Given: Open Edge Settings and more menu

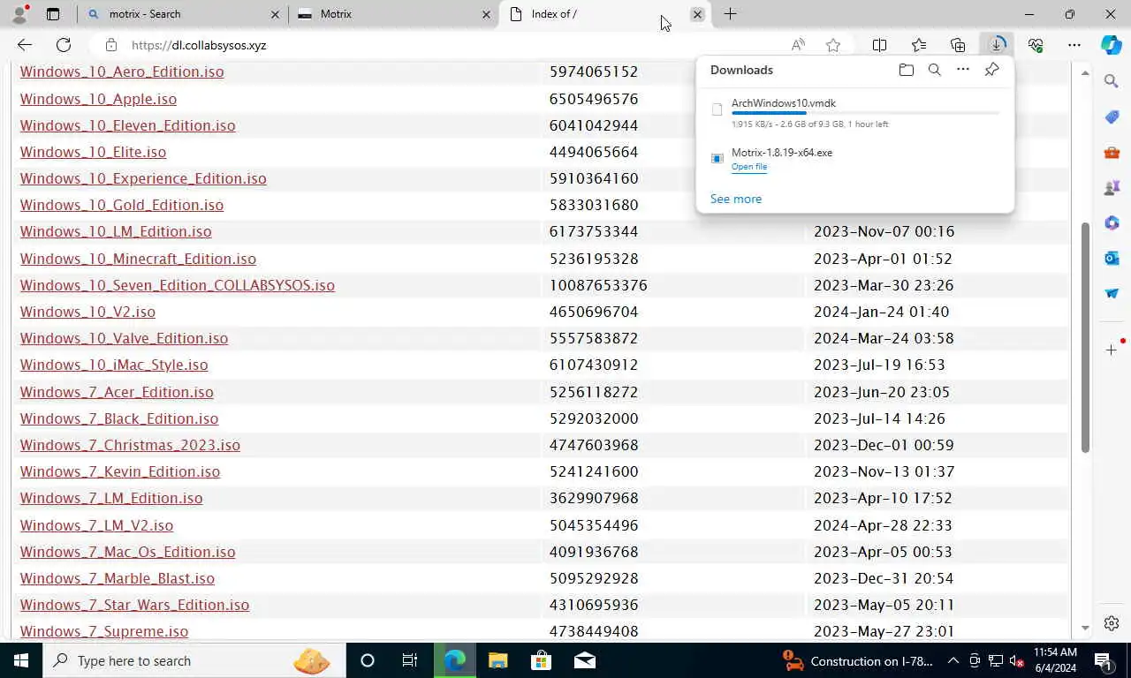Looking at the screenshot, I should pos(1074,45).
